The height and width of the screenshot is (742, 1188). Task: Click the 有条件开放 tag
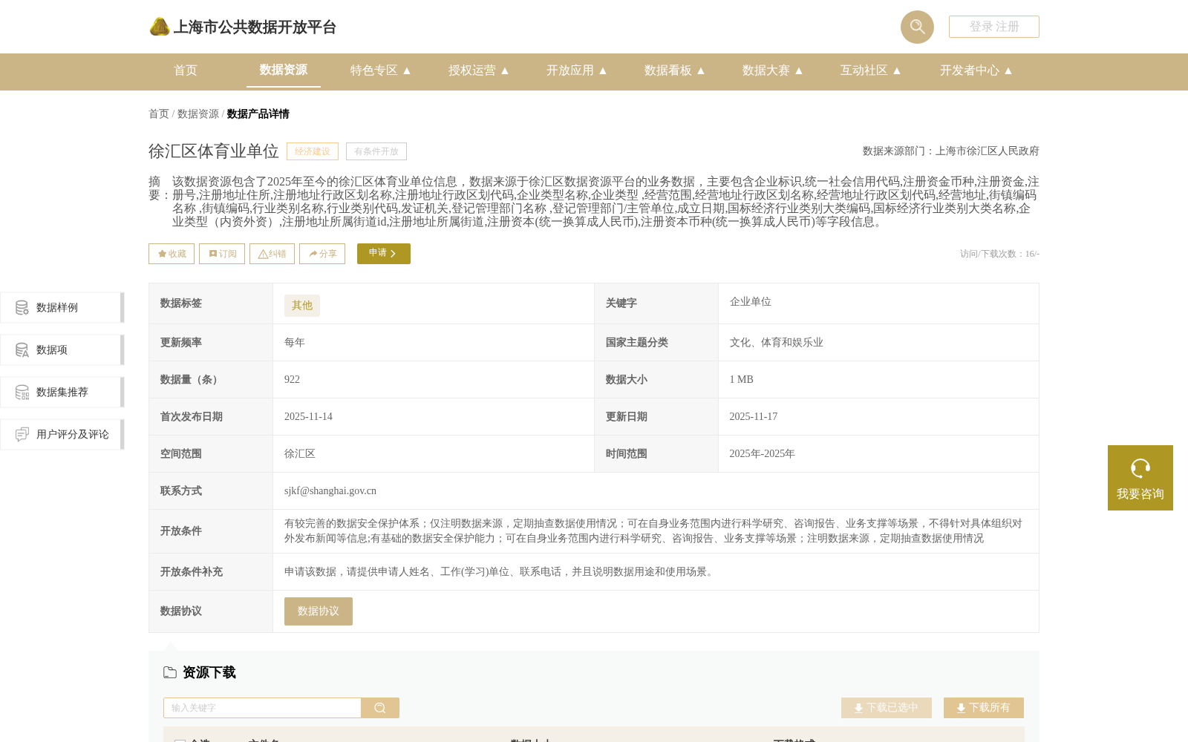(x=376, y=151)
